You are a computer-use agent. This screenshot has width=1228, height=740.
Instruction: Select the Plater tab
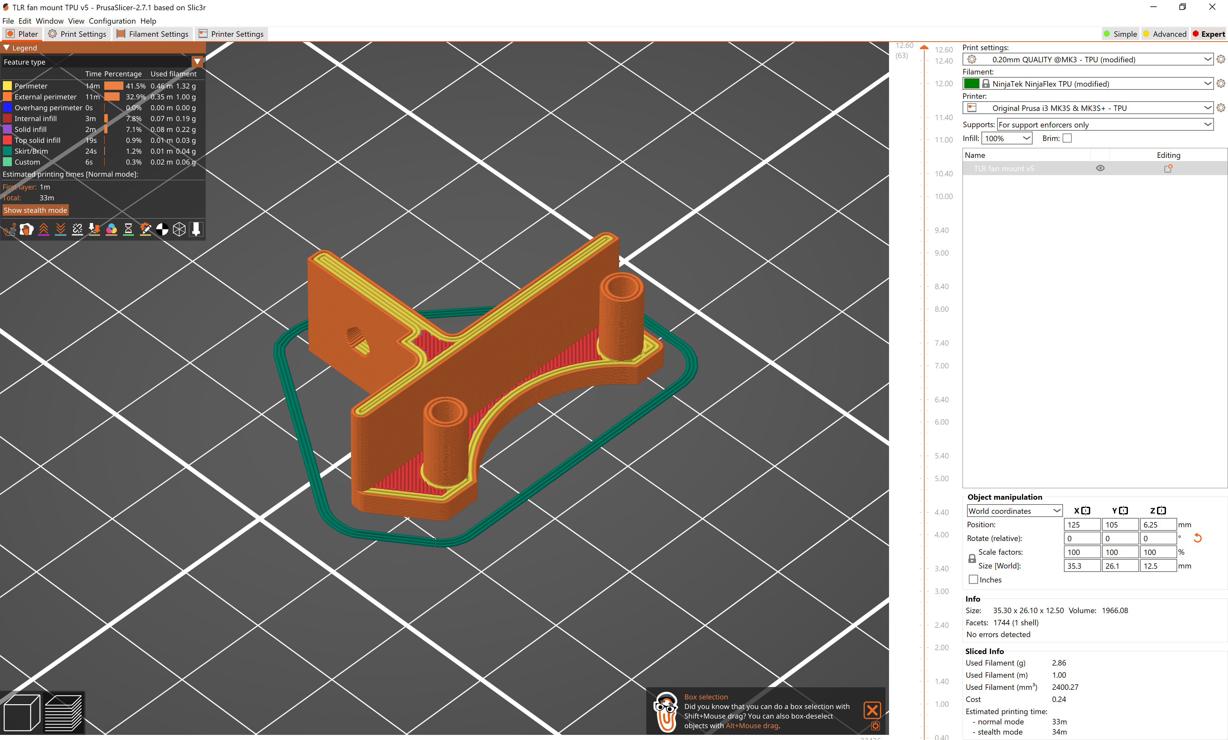pos(22,34)
